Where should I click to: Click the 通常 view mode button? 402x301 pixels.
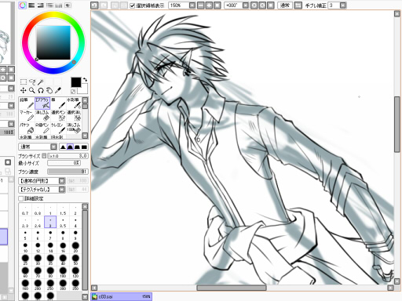[285, 5]
